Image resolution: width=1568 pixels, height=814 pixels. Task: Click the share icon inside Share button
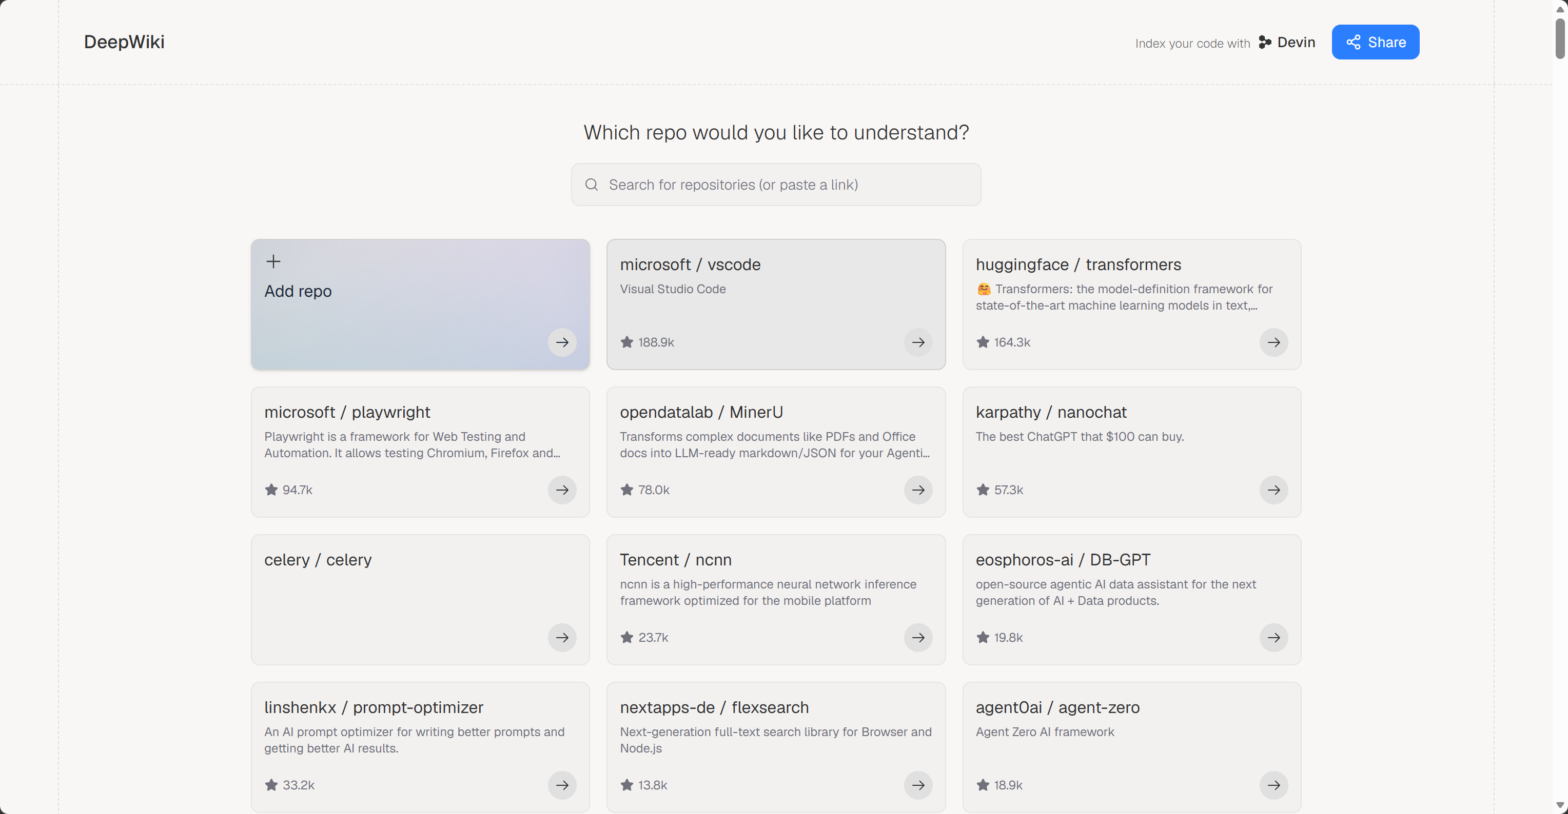pyautogui.click(x=1353, y=42)
